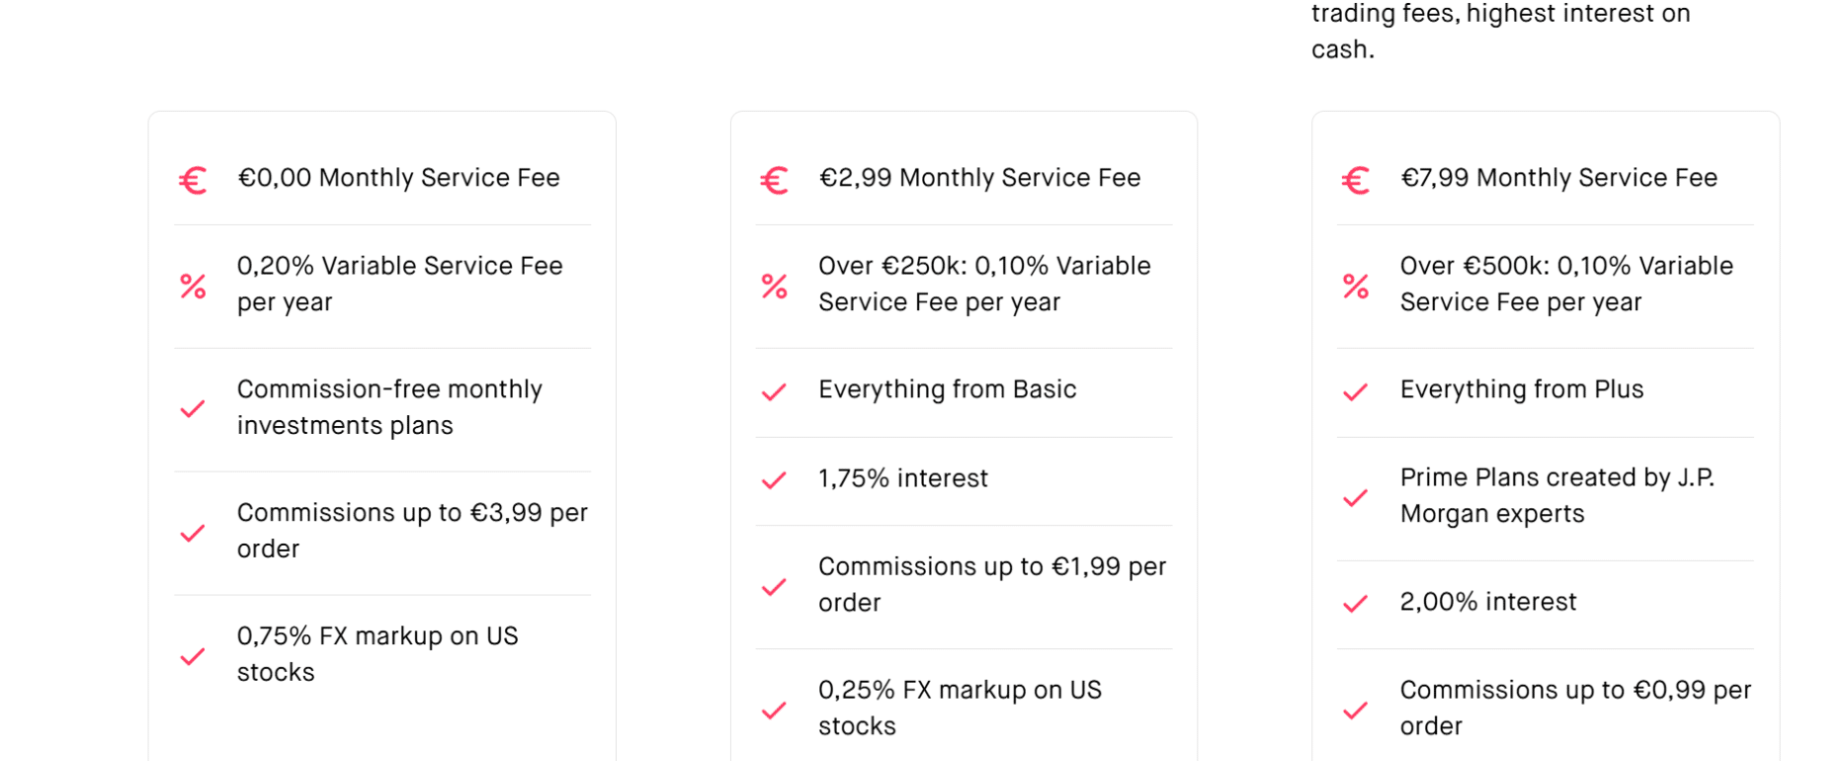Click euro icon beside €2,99 Monthly Service Fee
This screenshot has height=761, width=1848.
coord(774,180)
